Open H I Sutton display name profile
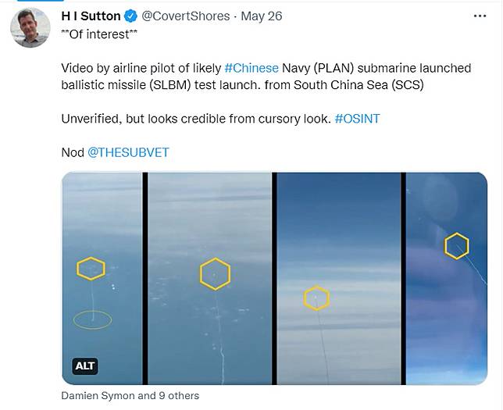This screenshot has width=503, height=410. [91, 16]
